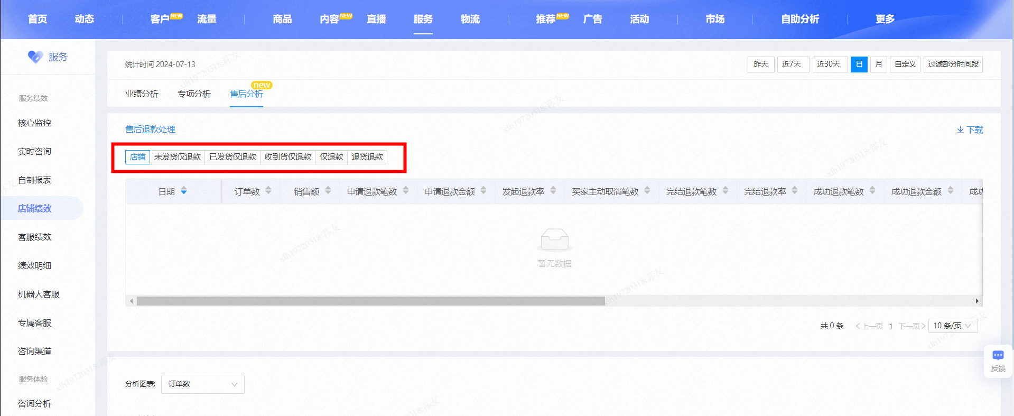Select the 未发货仅退款 filter option
The width and height of the screenshot is (1014, 416).
(x=178, y=157)
